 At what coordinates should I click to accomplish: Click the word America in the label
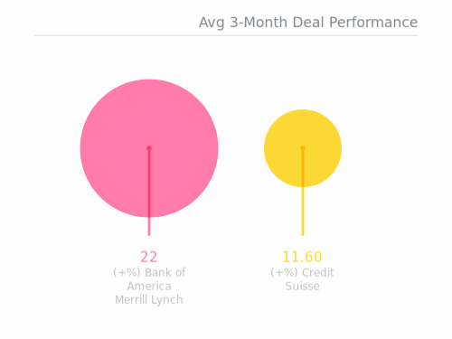pos(149,286)
